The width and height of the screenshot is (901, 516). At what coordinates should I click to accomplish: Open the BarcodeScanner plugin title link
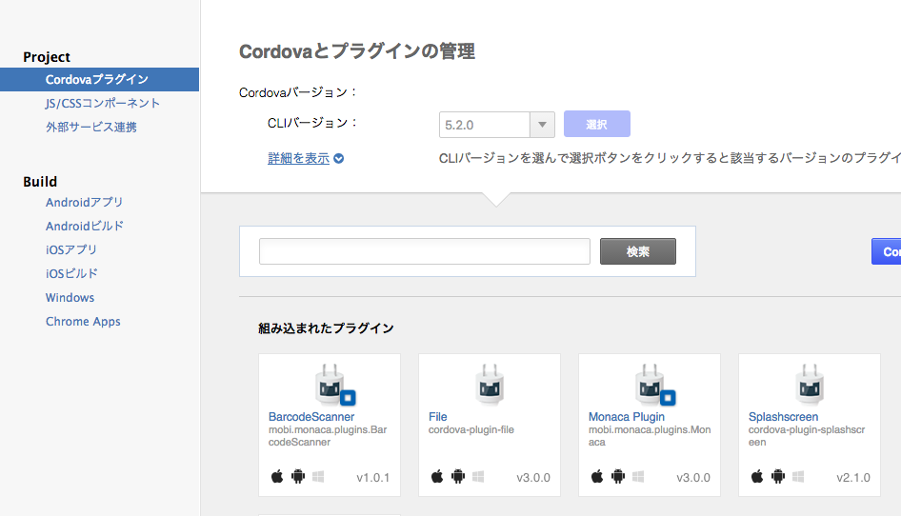(x=311, y=417)
